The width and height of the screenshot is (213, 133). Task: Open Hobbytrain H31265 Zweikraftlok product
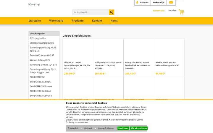point(138,65)
